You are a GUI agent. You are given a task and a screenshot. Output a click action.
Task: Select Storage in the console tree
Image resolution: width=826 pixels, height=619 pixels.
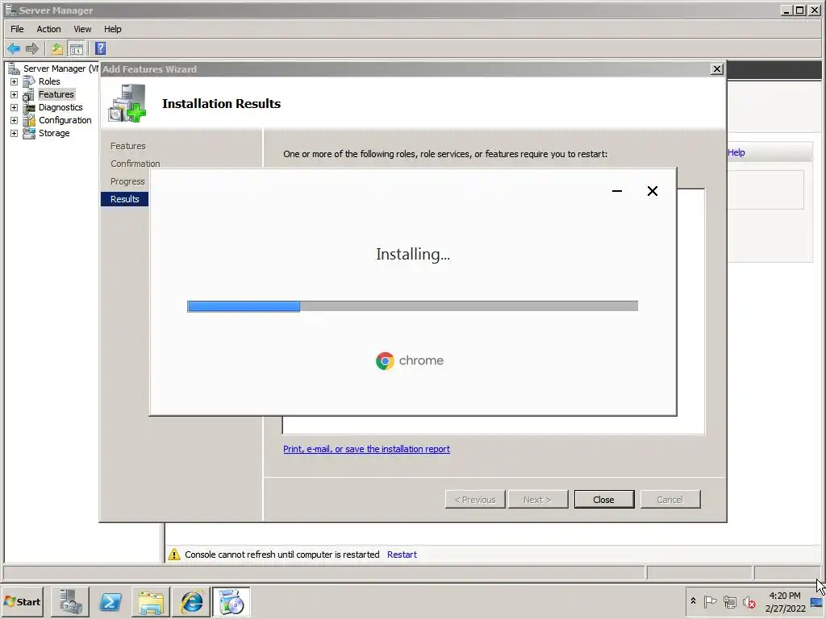54,133
